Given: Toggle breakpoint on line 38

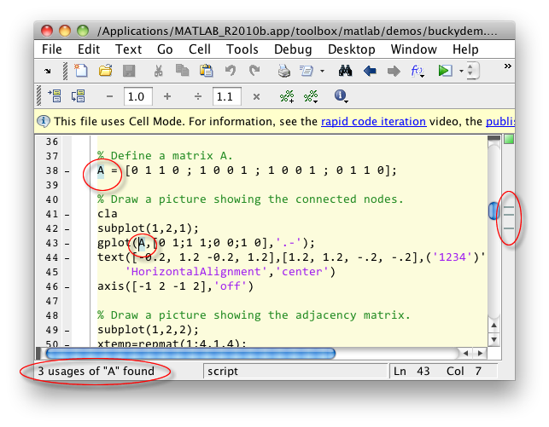Looking at the screenshot, I should pos(67,171).
